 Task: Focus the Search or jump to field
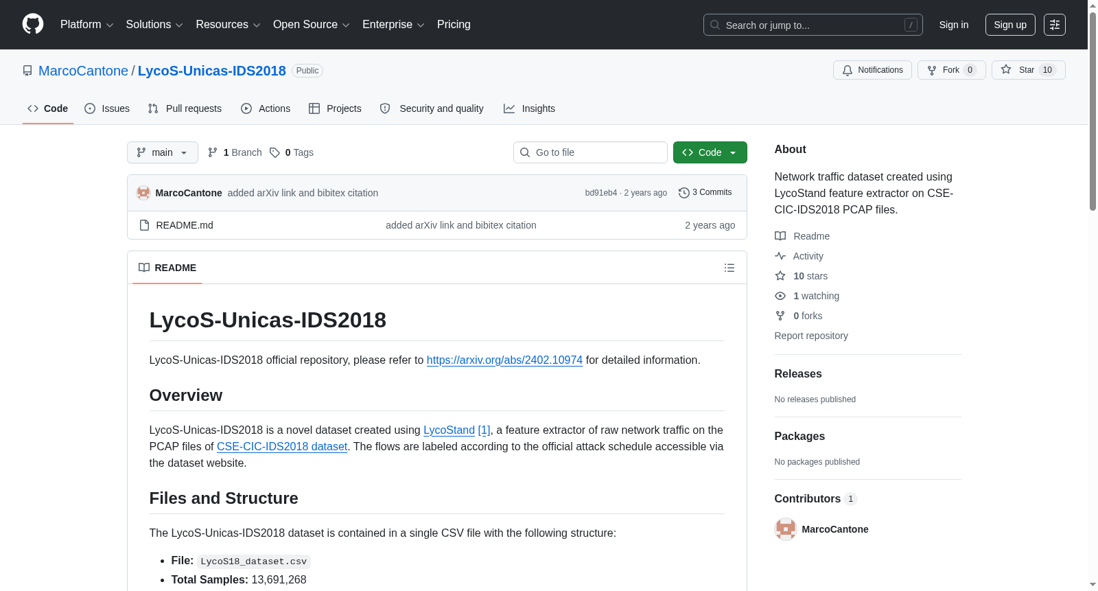(813, 25)
